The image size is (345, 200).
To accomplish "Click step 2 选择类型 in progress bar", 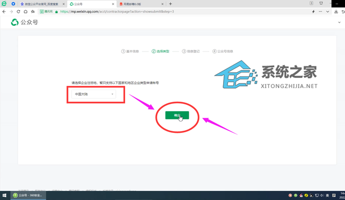I will pos(161,52).
